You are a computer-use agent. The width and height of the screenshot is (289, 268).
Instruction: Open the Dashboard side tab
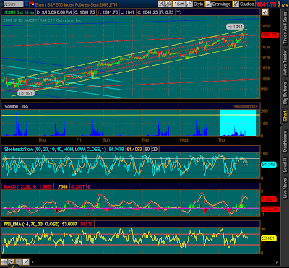pos(285,142)
